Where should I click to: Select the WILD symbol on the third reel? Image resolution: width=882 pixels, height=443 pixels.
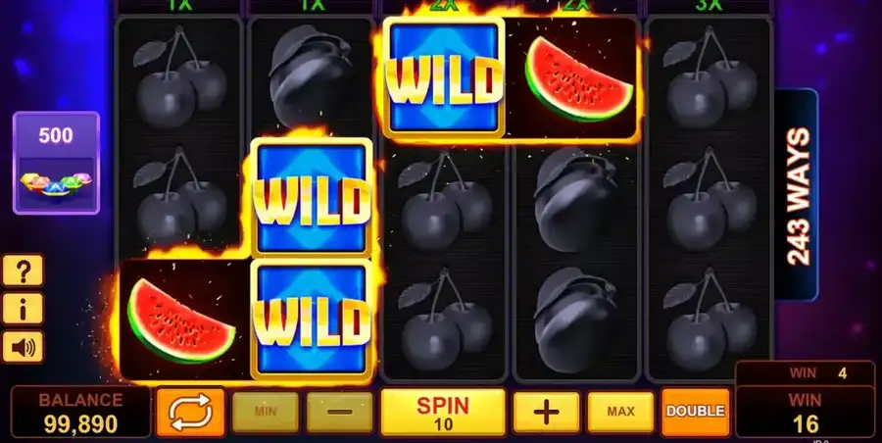click(444, 77)
